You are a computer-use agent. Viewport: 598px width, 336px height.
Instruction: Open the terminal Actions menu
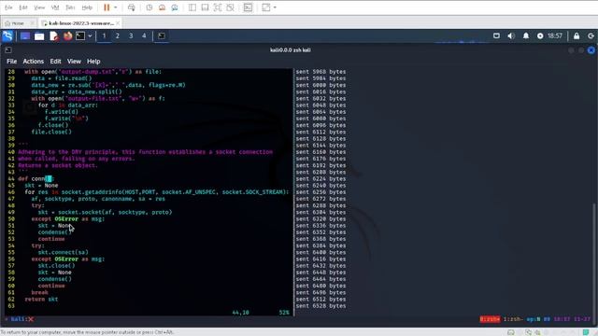[x=34, y=62]
